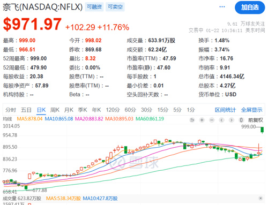Move the chart left with the left chevron
This screenshot has width=268, height=205.
tap(221, 120)
